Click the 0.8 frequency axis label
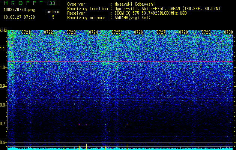This screenshot has height=150, width=236. 3,105
